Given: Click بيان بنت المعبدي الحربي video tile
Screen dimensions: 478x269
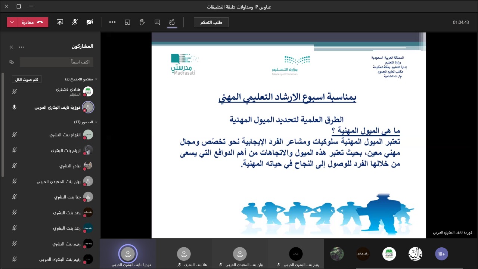Looking at the screenshot, I should (x=240, y=254).
